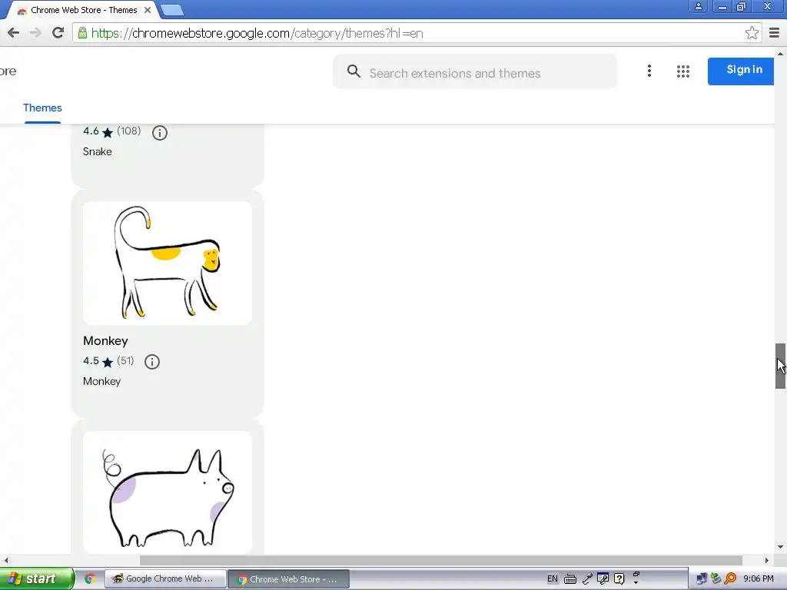Click the horizontal scrollbar right arrow

click(x=767, y=560)
